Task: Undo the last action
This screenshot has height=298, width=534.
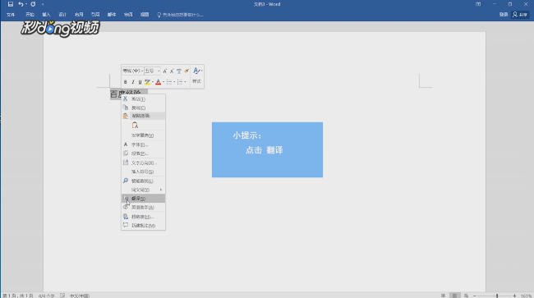Action: [21, 4]
